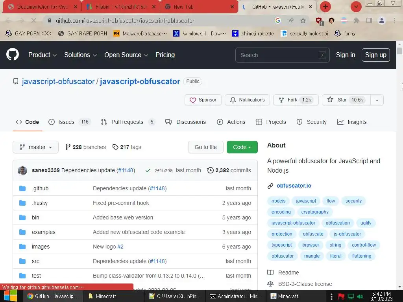Fork the repository with Fork button

296,100
